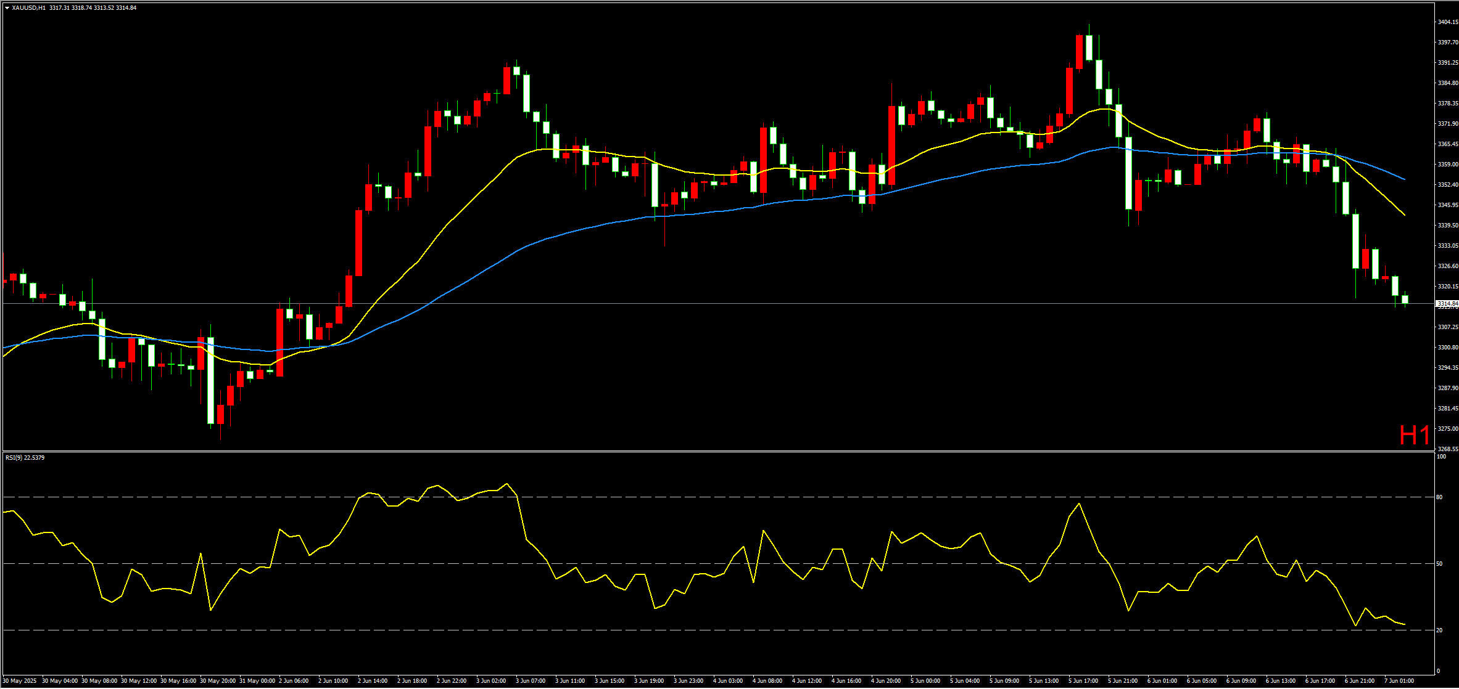This screenshot has width=1459, height=689.
Task: Click the 6 Jun 13:00 time label
Action: (1281, 681)
